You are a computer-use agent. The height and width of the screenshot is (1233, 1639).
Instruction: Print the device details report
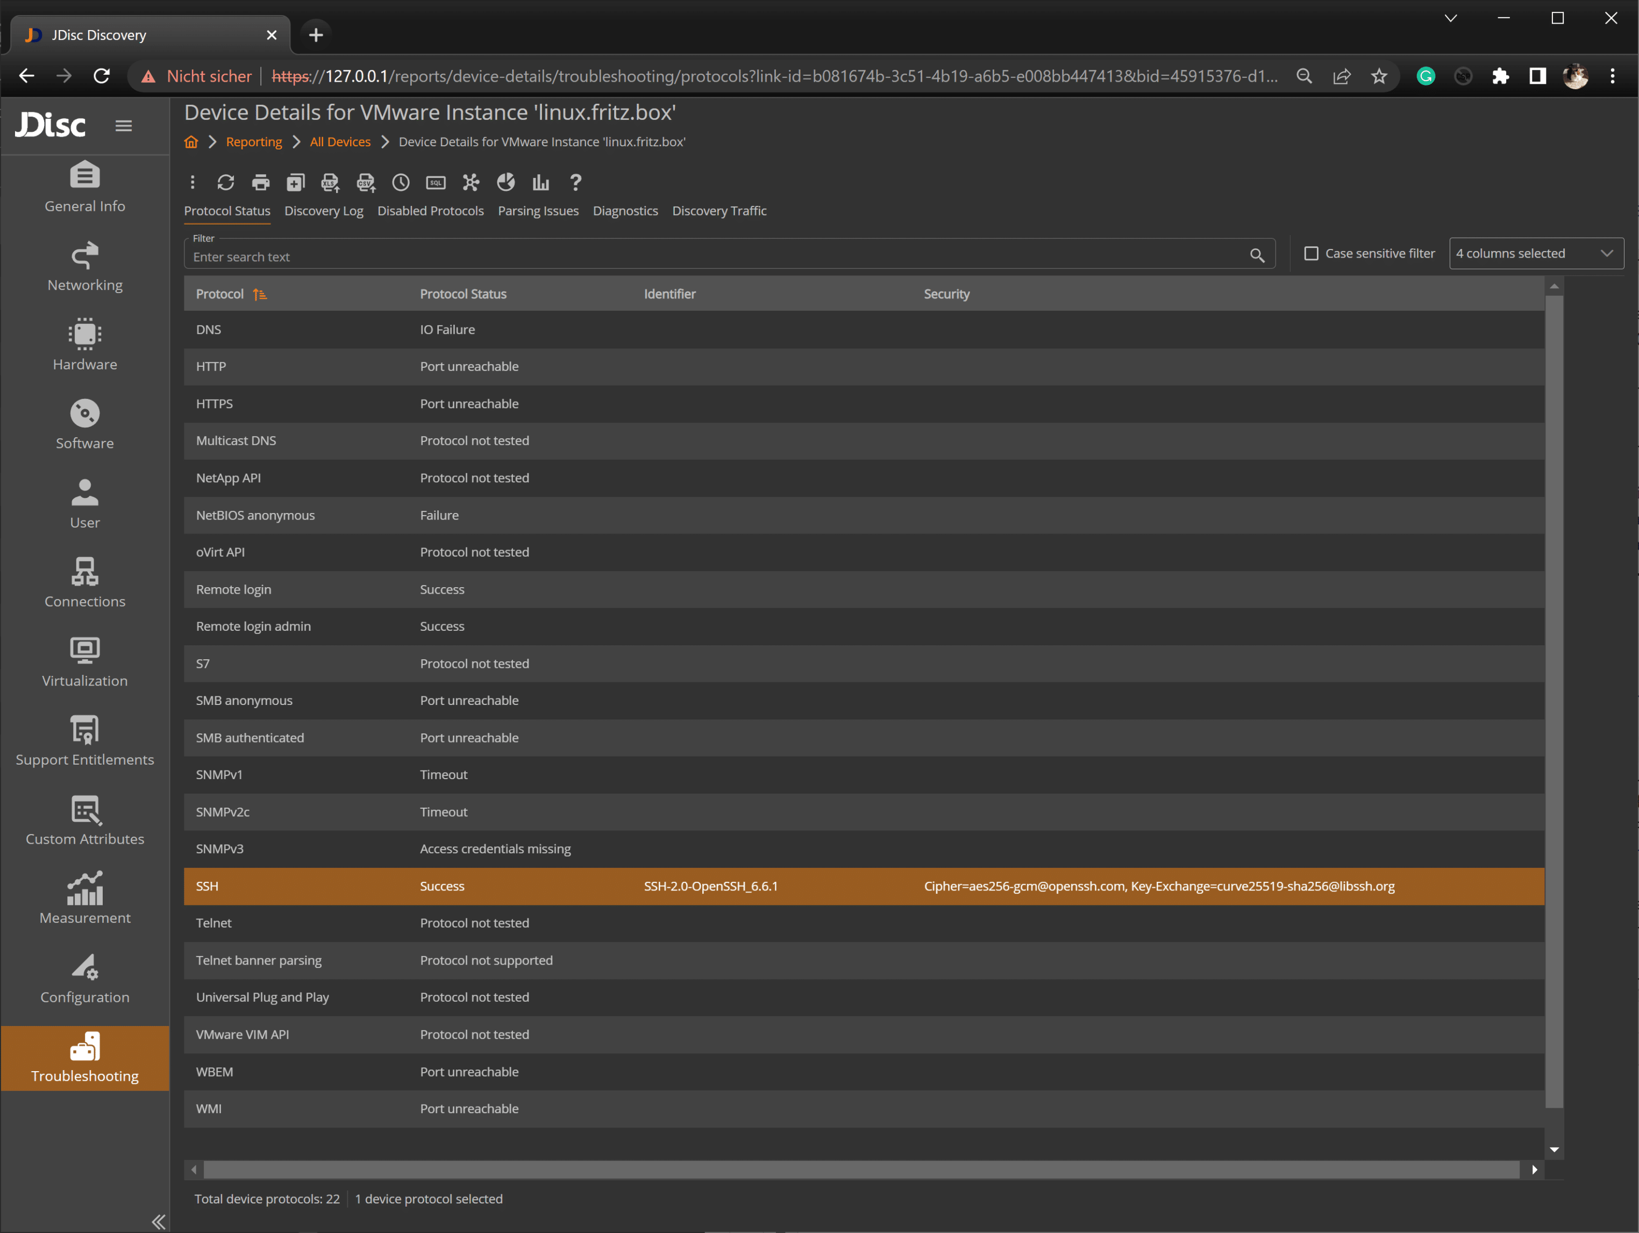coord(260,182)
